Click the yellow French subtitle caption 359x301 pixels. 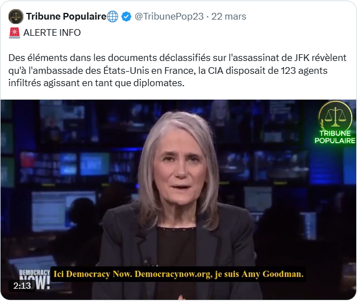click(178, 274)
